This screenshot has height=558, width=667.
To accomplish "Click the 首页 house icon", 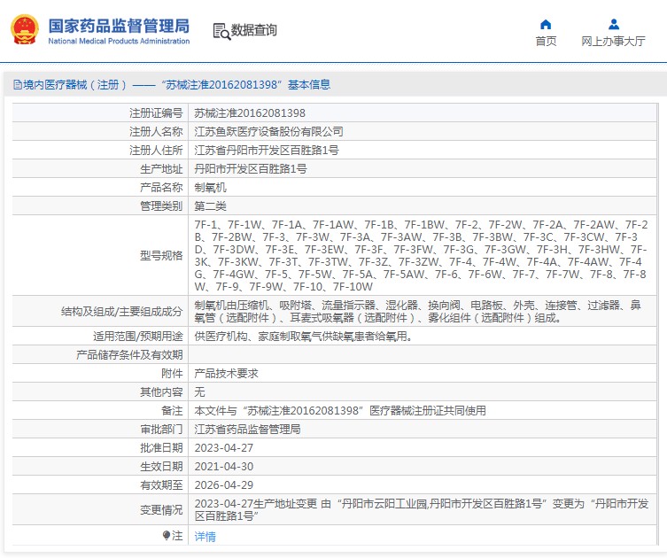I will point(546,24).
